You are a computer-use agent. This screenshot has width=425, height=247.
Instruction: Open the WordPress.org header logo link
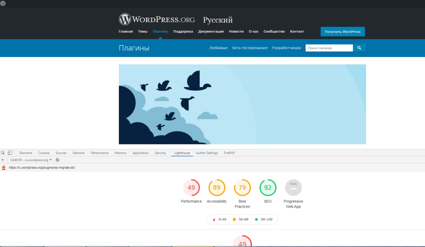157,19
